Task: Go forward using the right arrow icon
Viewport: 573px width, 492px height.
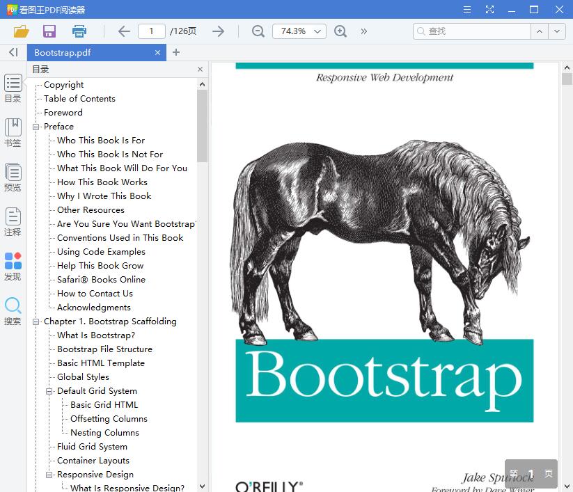Action: (x=218, y=31)
